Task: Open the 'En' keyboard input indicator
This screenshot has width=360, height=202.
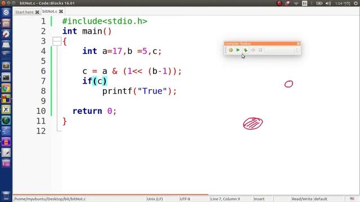Action: (305, 3)
